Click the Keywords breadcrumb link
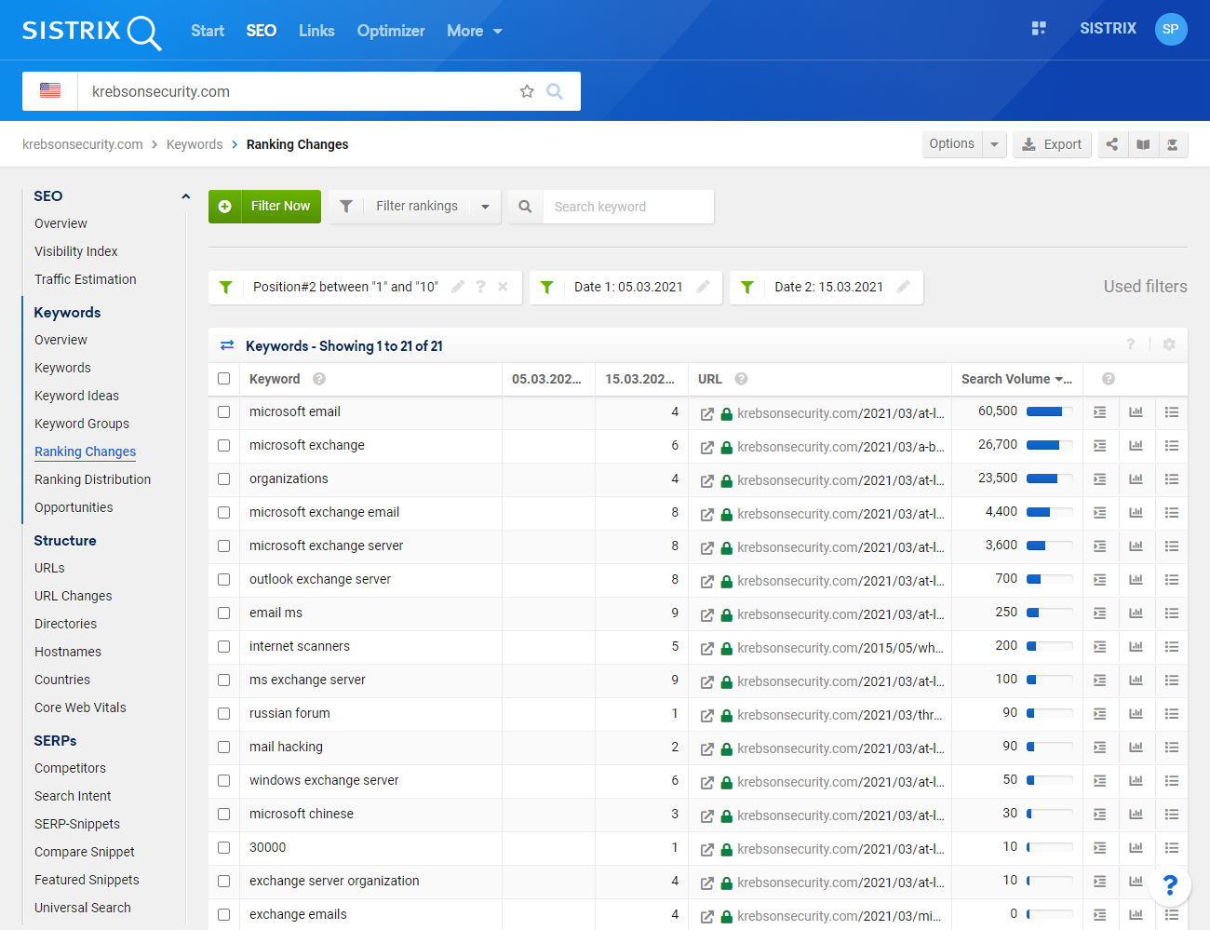This screenshot has height=930, width=1210. [x=195, y=144]
